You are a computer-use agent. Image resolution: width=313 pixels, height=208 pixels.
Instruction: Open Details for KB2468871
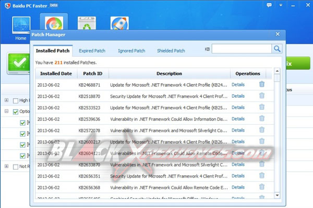pyautogui.click(x=238, y=85)
